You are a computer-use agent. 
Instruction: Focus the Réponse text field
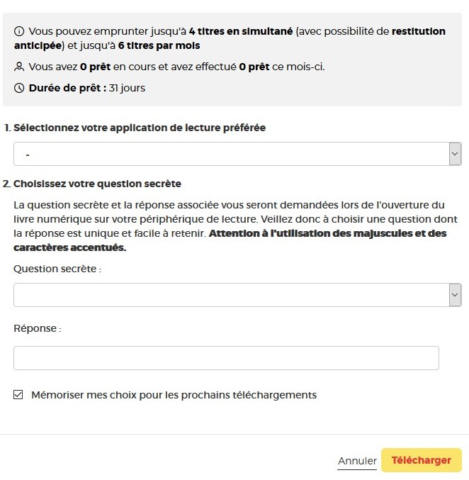226,358
